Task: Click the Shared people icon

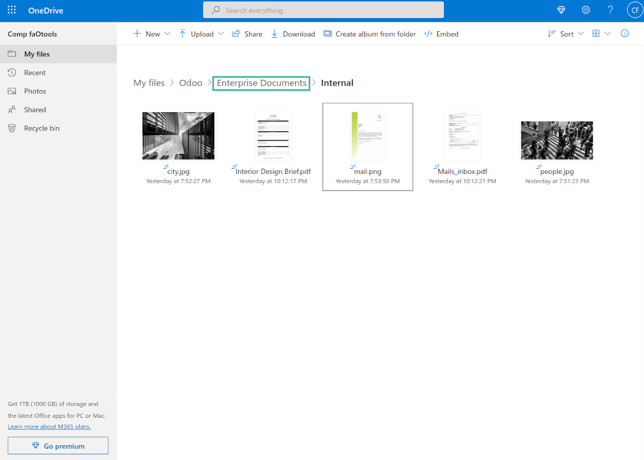Action: pyautogui.click(x=12, y=109)
